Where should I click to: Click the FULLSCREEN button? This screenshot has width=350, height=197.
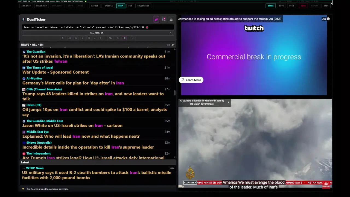click(x=143, y=6)
